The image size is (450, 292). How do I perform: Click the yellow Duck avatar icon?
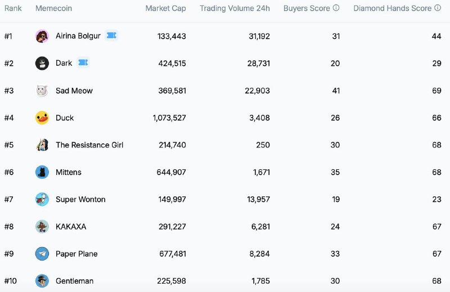point(42,118)
